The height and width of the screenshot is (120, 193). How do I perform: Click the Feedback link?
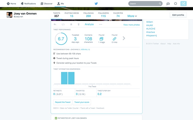[x=100, y=108]
